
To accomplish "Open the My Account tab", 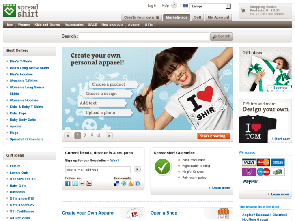I will click(218, 17).
